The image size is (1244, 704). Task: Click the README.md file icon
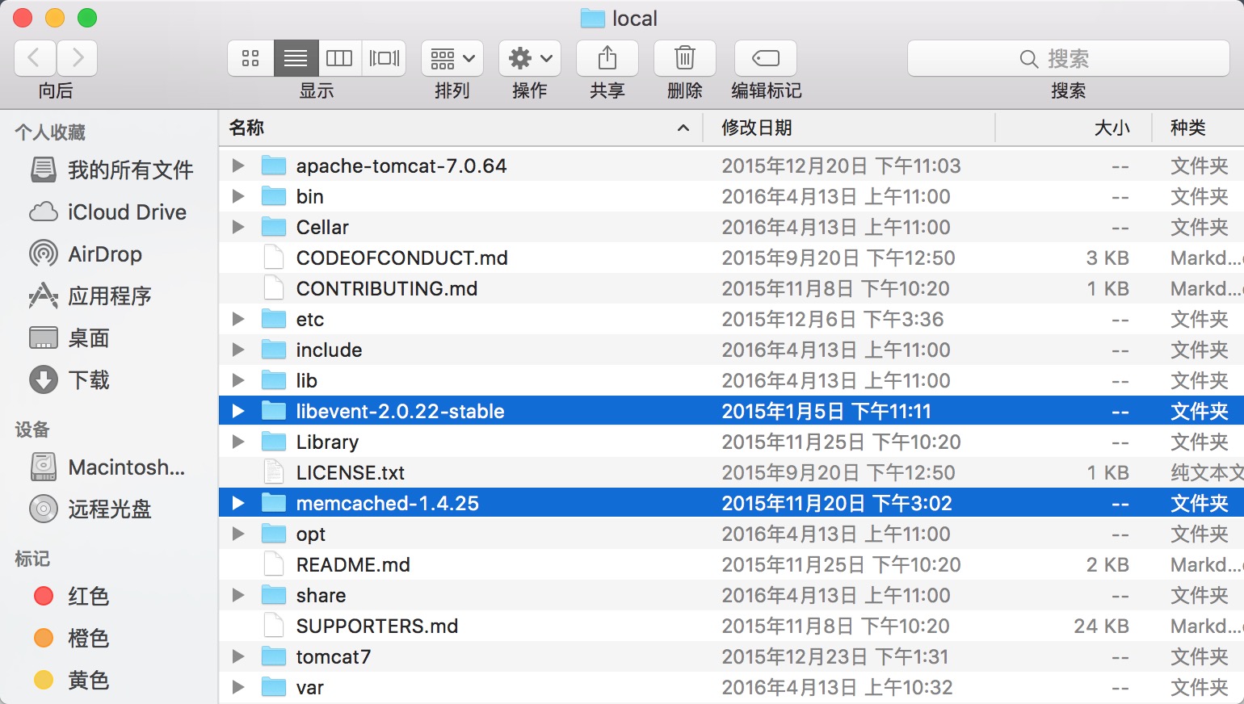[x=274, y=564]
